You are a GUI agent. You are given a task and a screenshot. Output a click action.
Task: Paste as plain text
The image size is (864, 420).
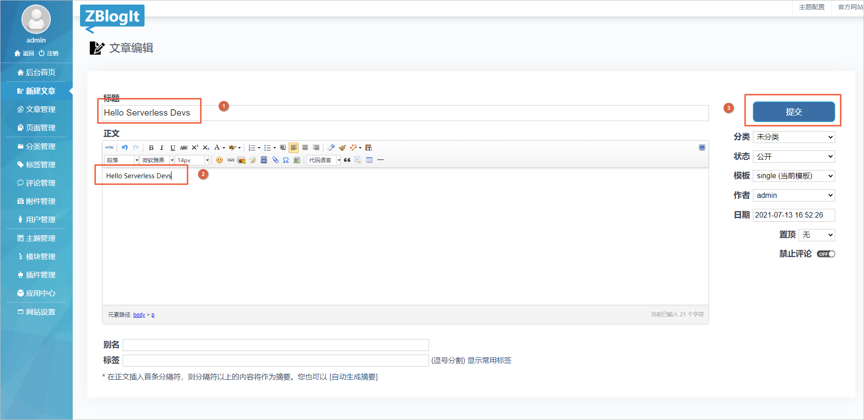(x=369, y=148)
